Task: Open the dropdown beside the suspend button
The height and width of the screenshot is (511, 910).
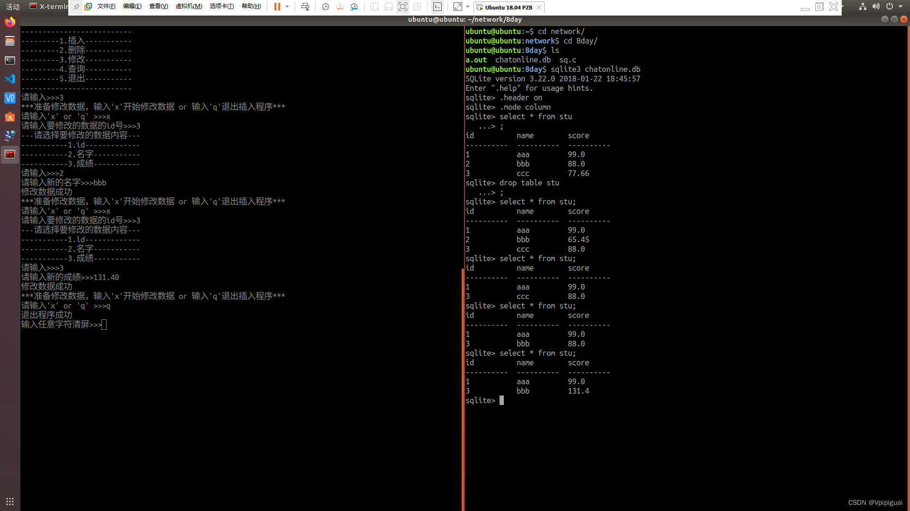Action: 287,7
